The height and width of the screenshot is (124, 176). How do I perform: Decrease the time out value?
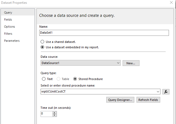tap(54, 115)
